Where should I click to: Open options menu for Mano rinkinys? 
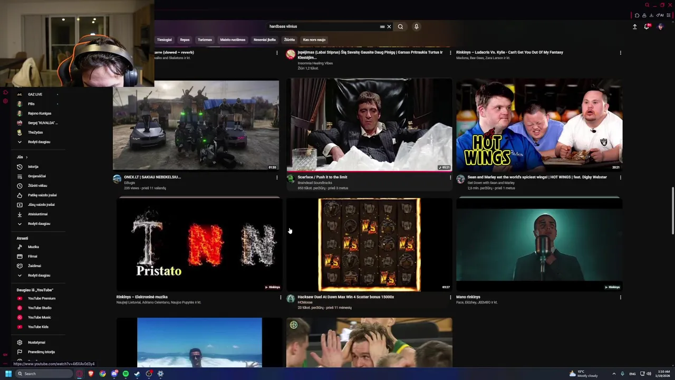pos(620,298)
